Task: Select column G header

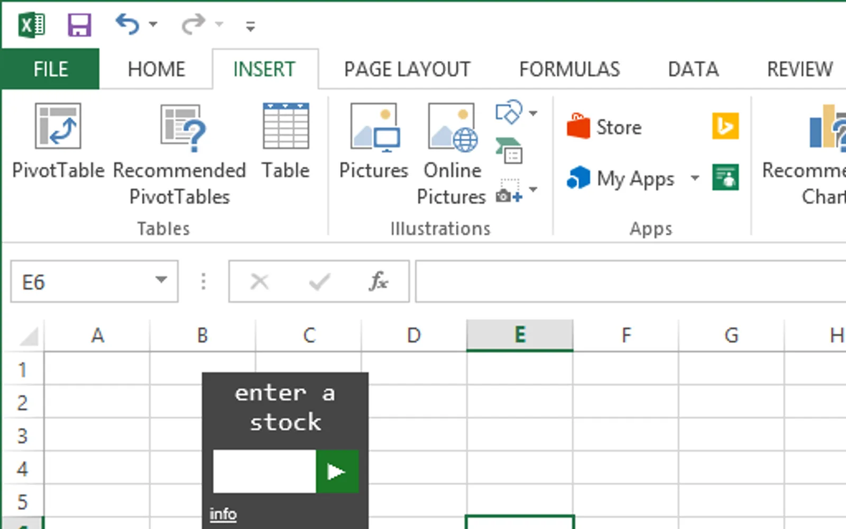Action: tap(731, 335)
